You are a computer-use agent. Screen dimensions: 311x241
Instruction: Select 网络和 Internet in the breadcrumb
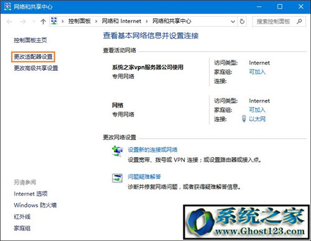(121, 21)
